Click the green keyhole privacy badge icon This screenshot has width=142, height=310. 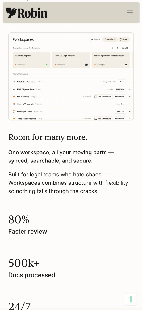[131, 299]
